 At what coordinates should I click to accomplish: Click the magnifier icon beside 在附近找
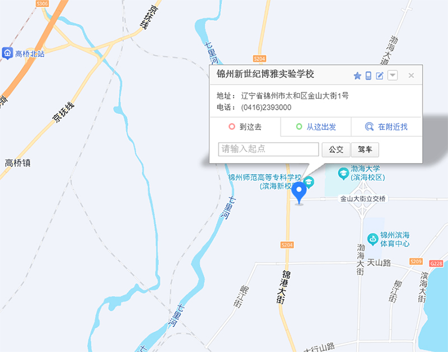tap(369, 127)
